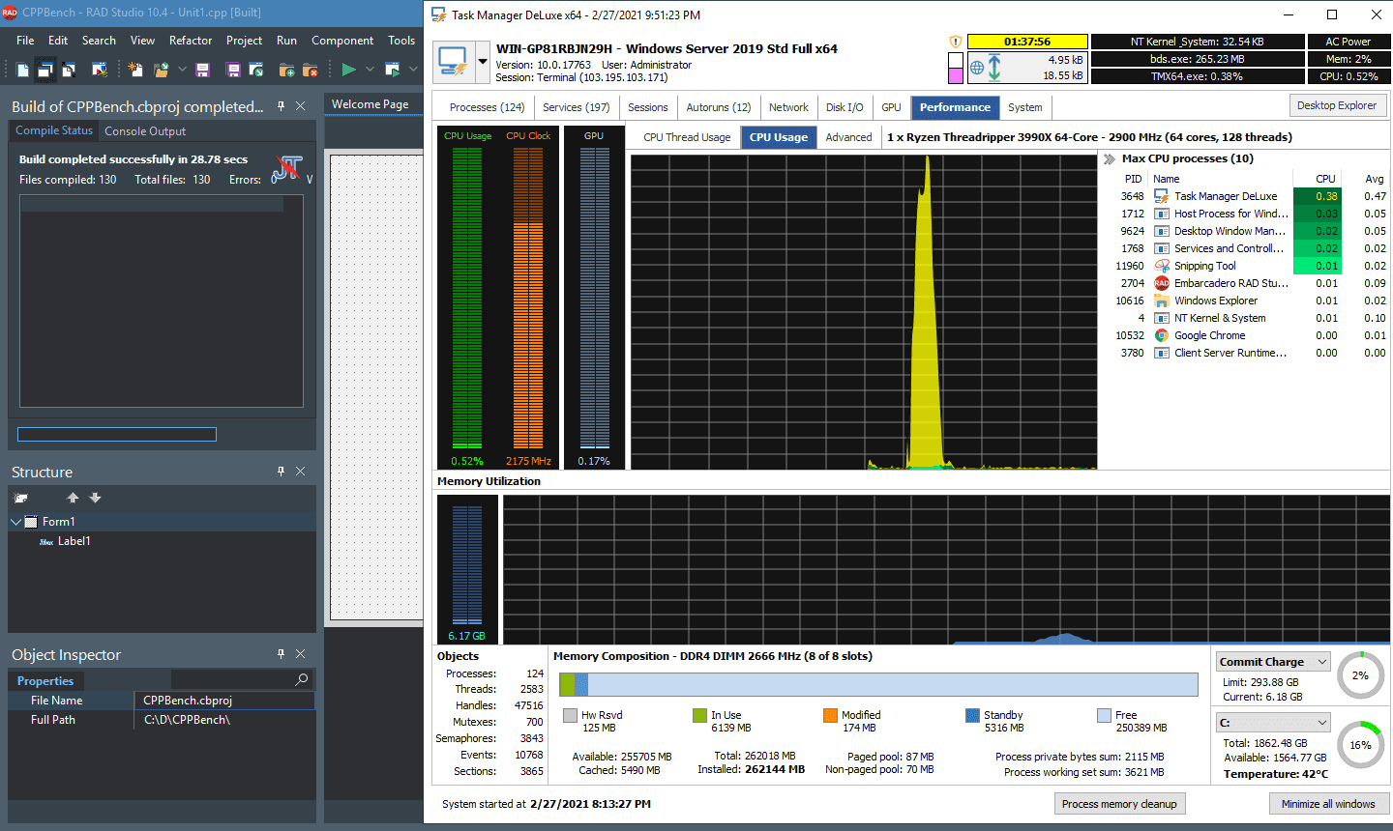1393x831 pixels.
Task: Open the File menu in RAD Studio
Action: point(25,41)
